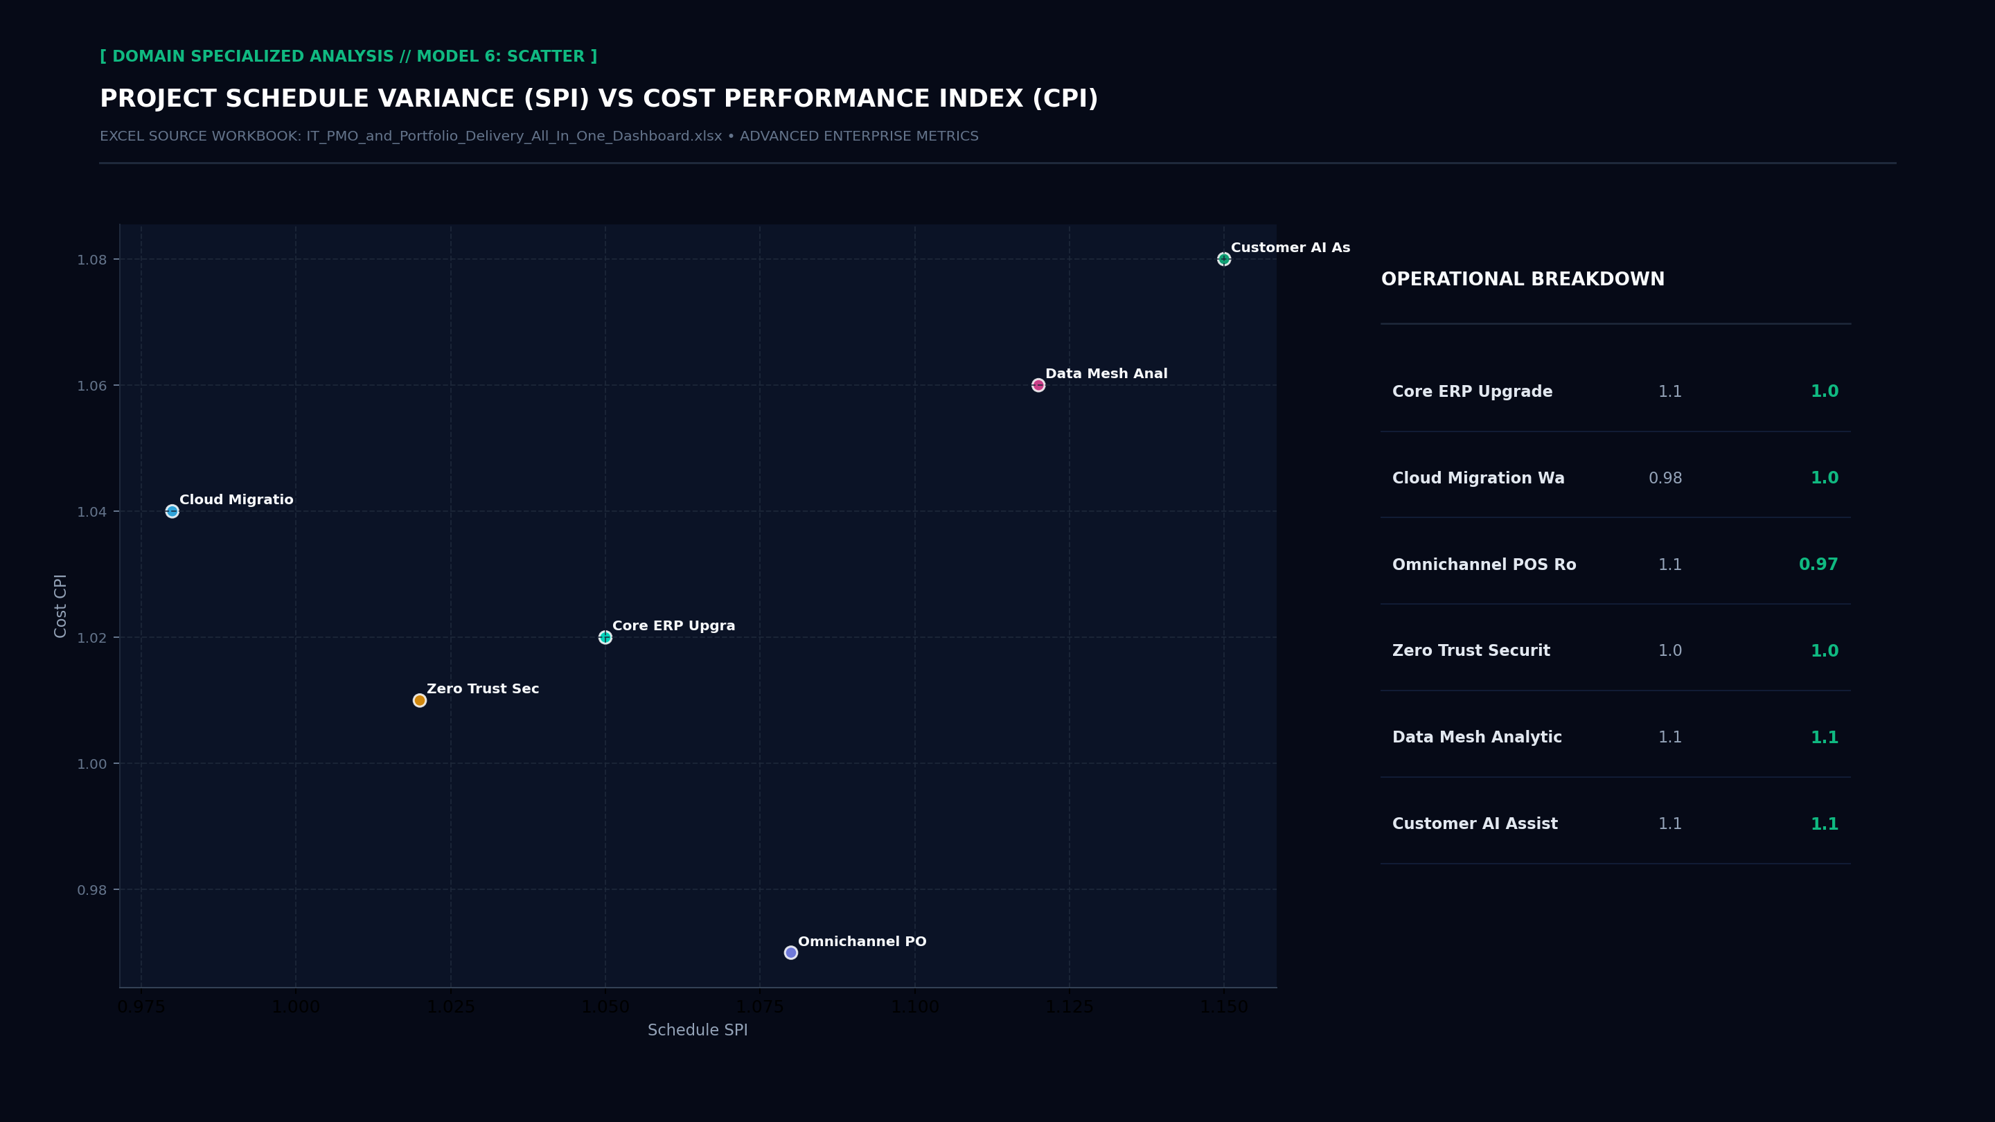Click the Omnichannel PO data point
The image size is (1995, 1122).
coord(790,952)
